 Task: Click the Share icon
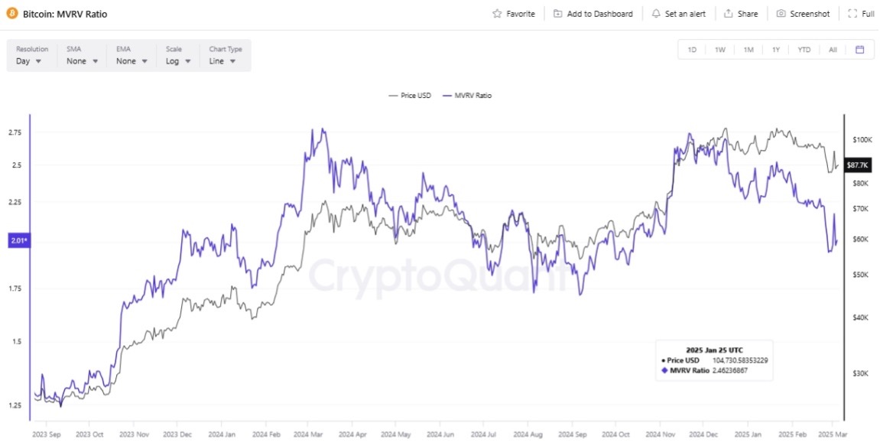[729, 14]
